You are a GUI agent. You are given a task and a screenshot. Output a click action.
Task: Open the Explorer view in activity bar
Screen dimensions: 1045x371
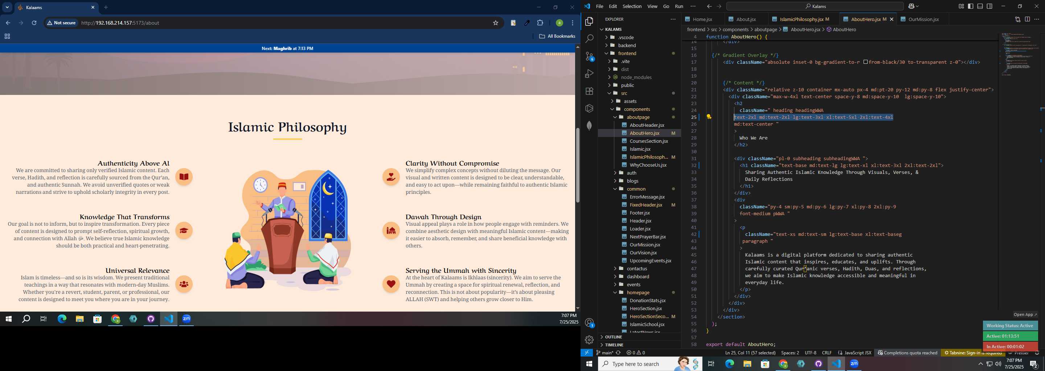(x=589, y=21)
